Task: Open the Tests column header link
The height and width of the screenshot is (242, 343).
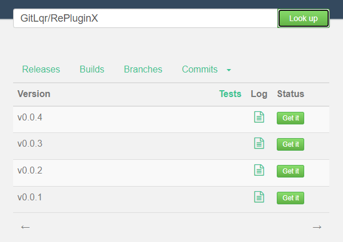Action: (x=230, y=94)
